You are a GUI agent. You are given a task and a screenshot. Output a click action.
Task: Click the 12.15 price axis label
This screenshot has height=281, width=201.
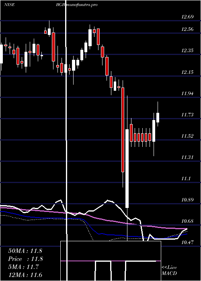coord(187,72)
